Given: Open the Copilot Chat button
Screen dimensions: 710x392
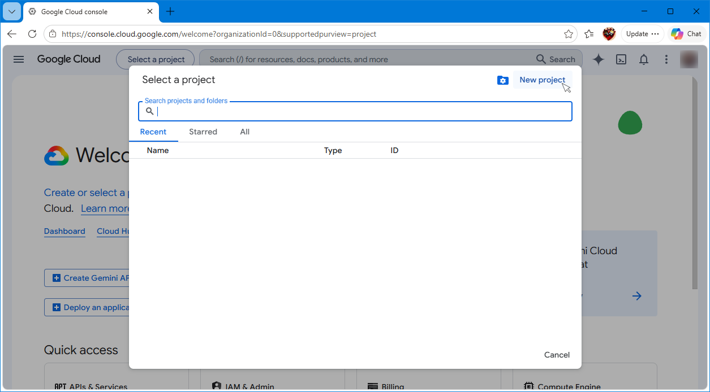Looking at the screenshot, I should (x=687, y=34).
